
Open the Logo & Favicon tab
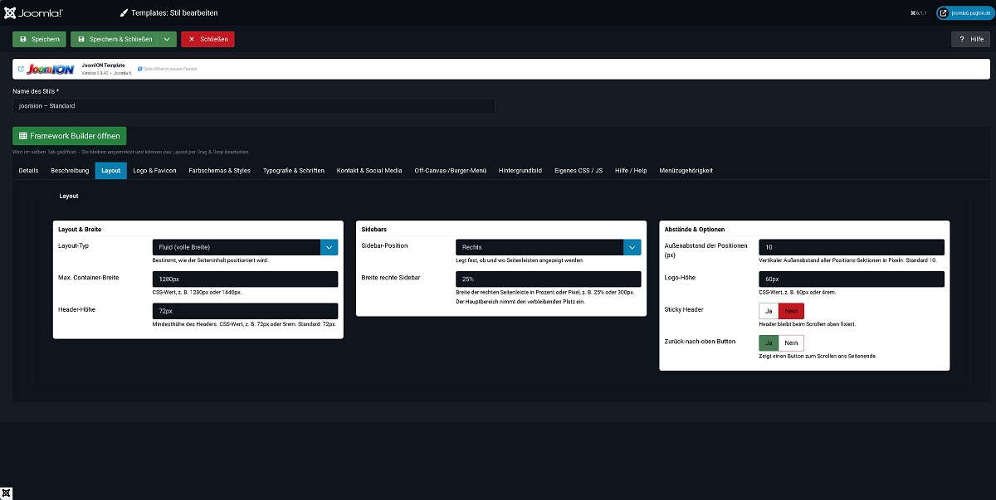154,171
